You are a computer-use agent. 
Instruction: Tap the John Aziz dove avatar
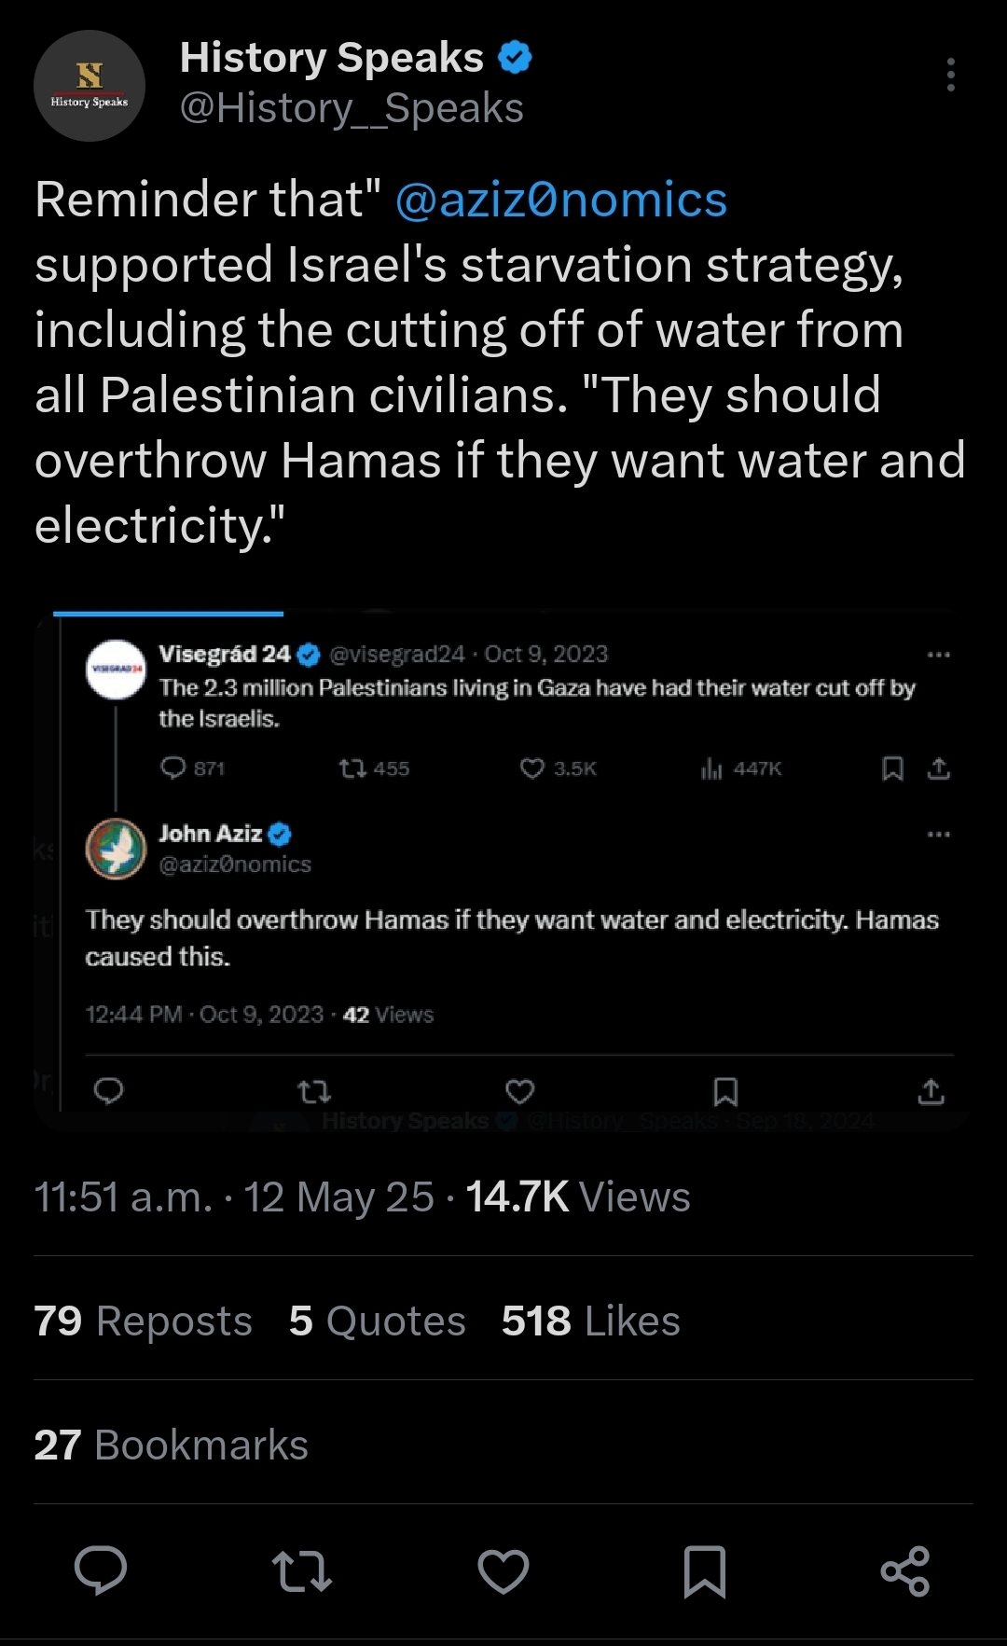pos(116,849)
